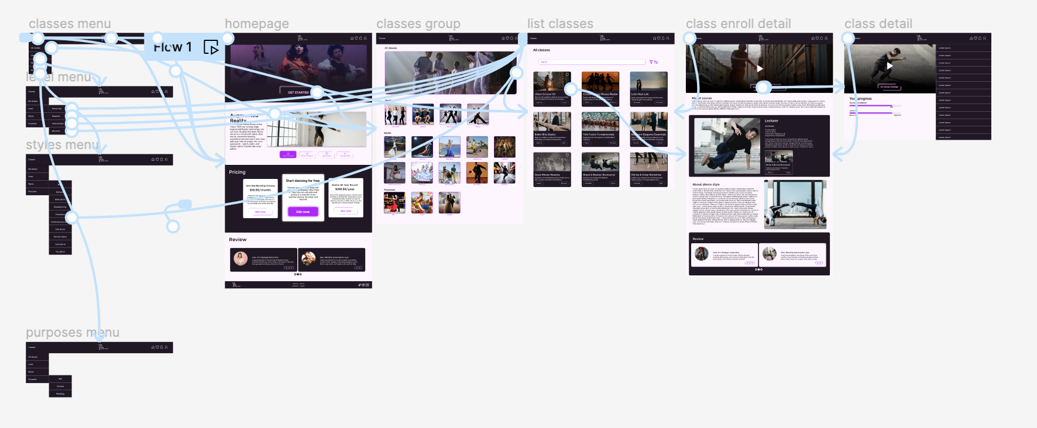Select 'All classes' item in level menu
1037x428 pixels.
click(x=37, y=101)
